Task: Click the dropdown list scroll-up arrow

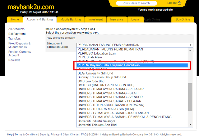Action: pos(190,50)
